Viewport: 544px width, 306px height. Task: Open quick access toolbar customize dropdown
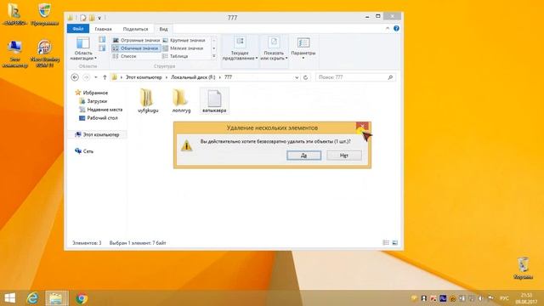coord(99,18)
